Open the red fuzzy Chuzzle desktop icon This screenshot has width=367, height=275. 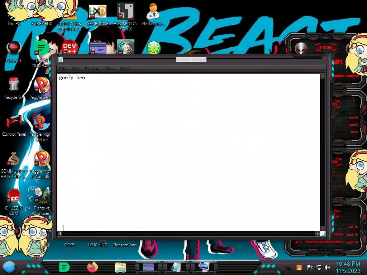(14, 196)
